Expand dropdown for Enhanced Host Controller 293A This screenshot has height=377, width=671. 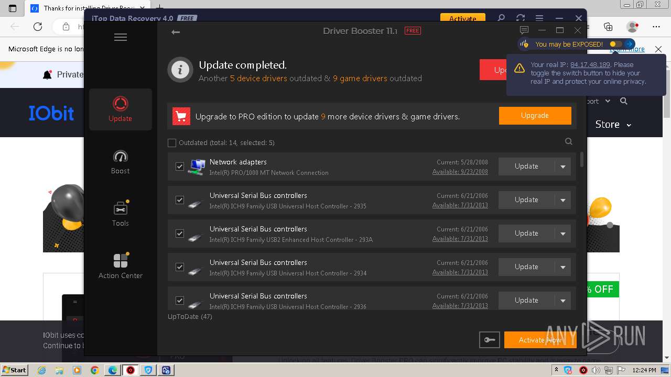[563, 234]
